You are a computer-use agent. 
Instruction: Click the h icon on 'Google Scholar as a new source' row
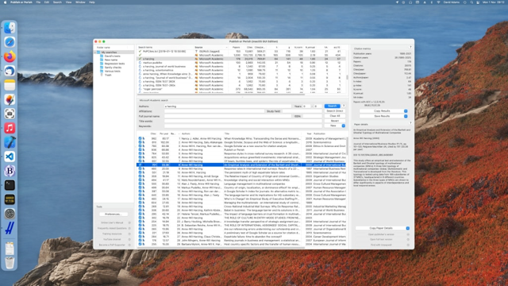(144, 146)
